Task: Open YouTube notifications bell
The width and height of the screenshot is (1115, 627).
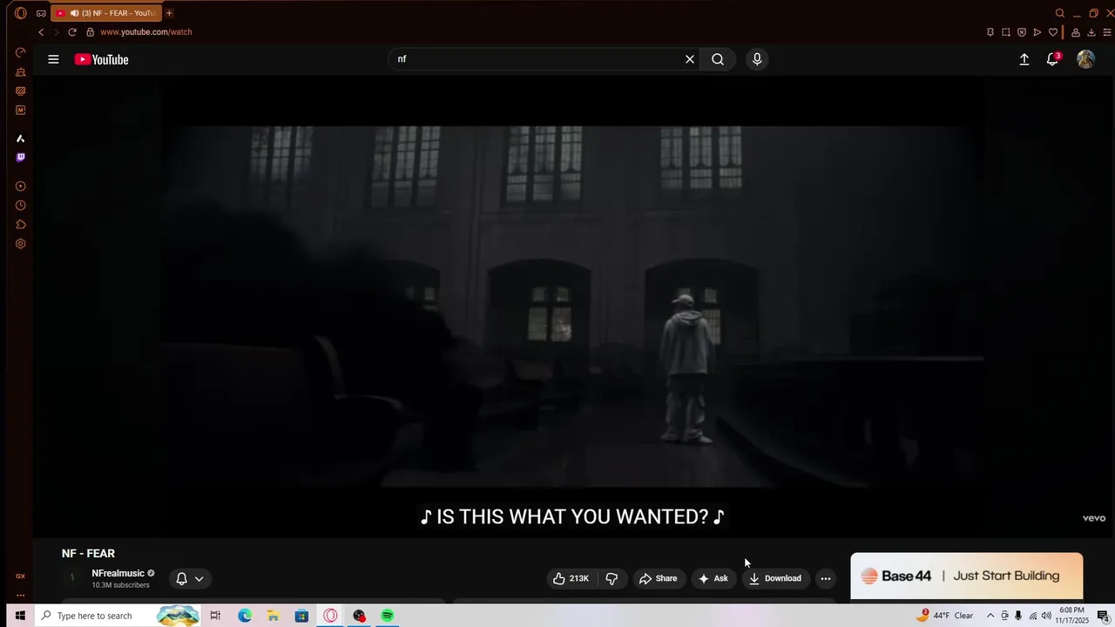Action: tap(1052, 59)
